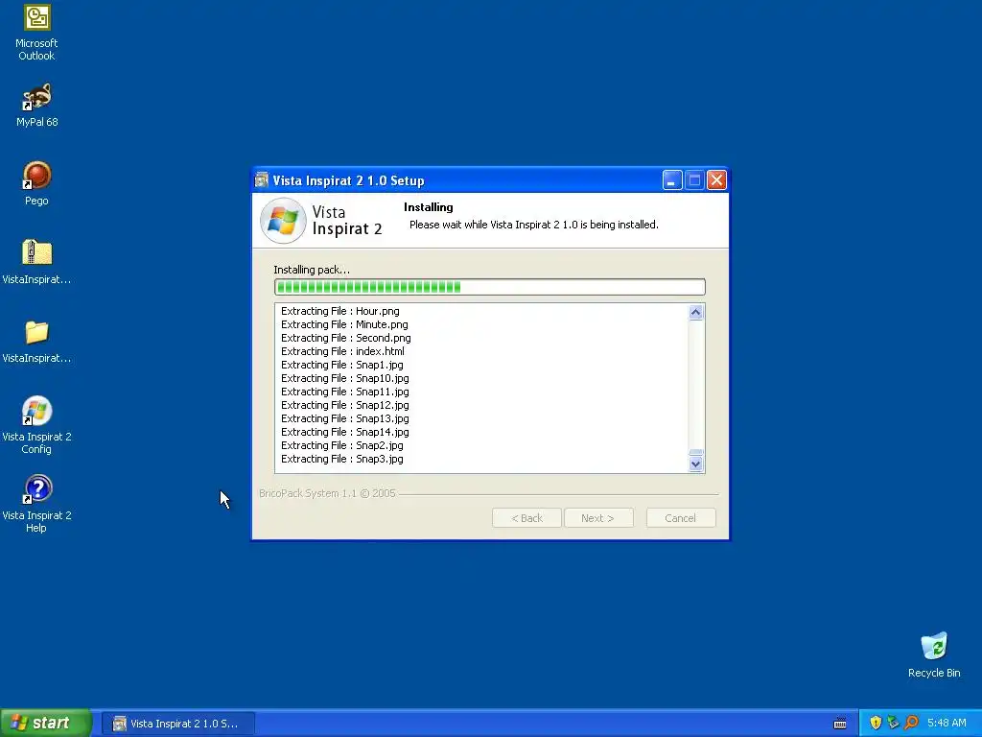Click the magnifier tray icon
The height and width of the screenshot is (737, 982).
coord(911,723)
